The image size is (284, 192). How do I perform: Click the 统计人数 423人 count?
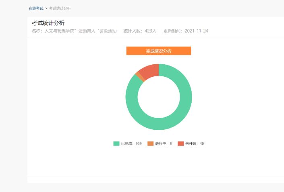click(140, 31)
